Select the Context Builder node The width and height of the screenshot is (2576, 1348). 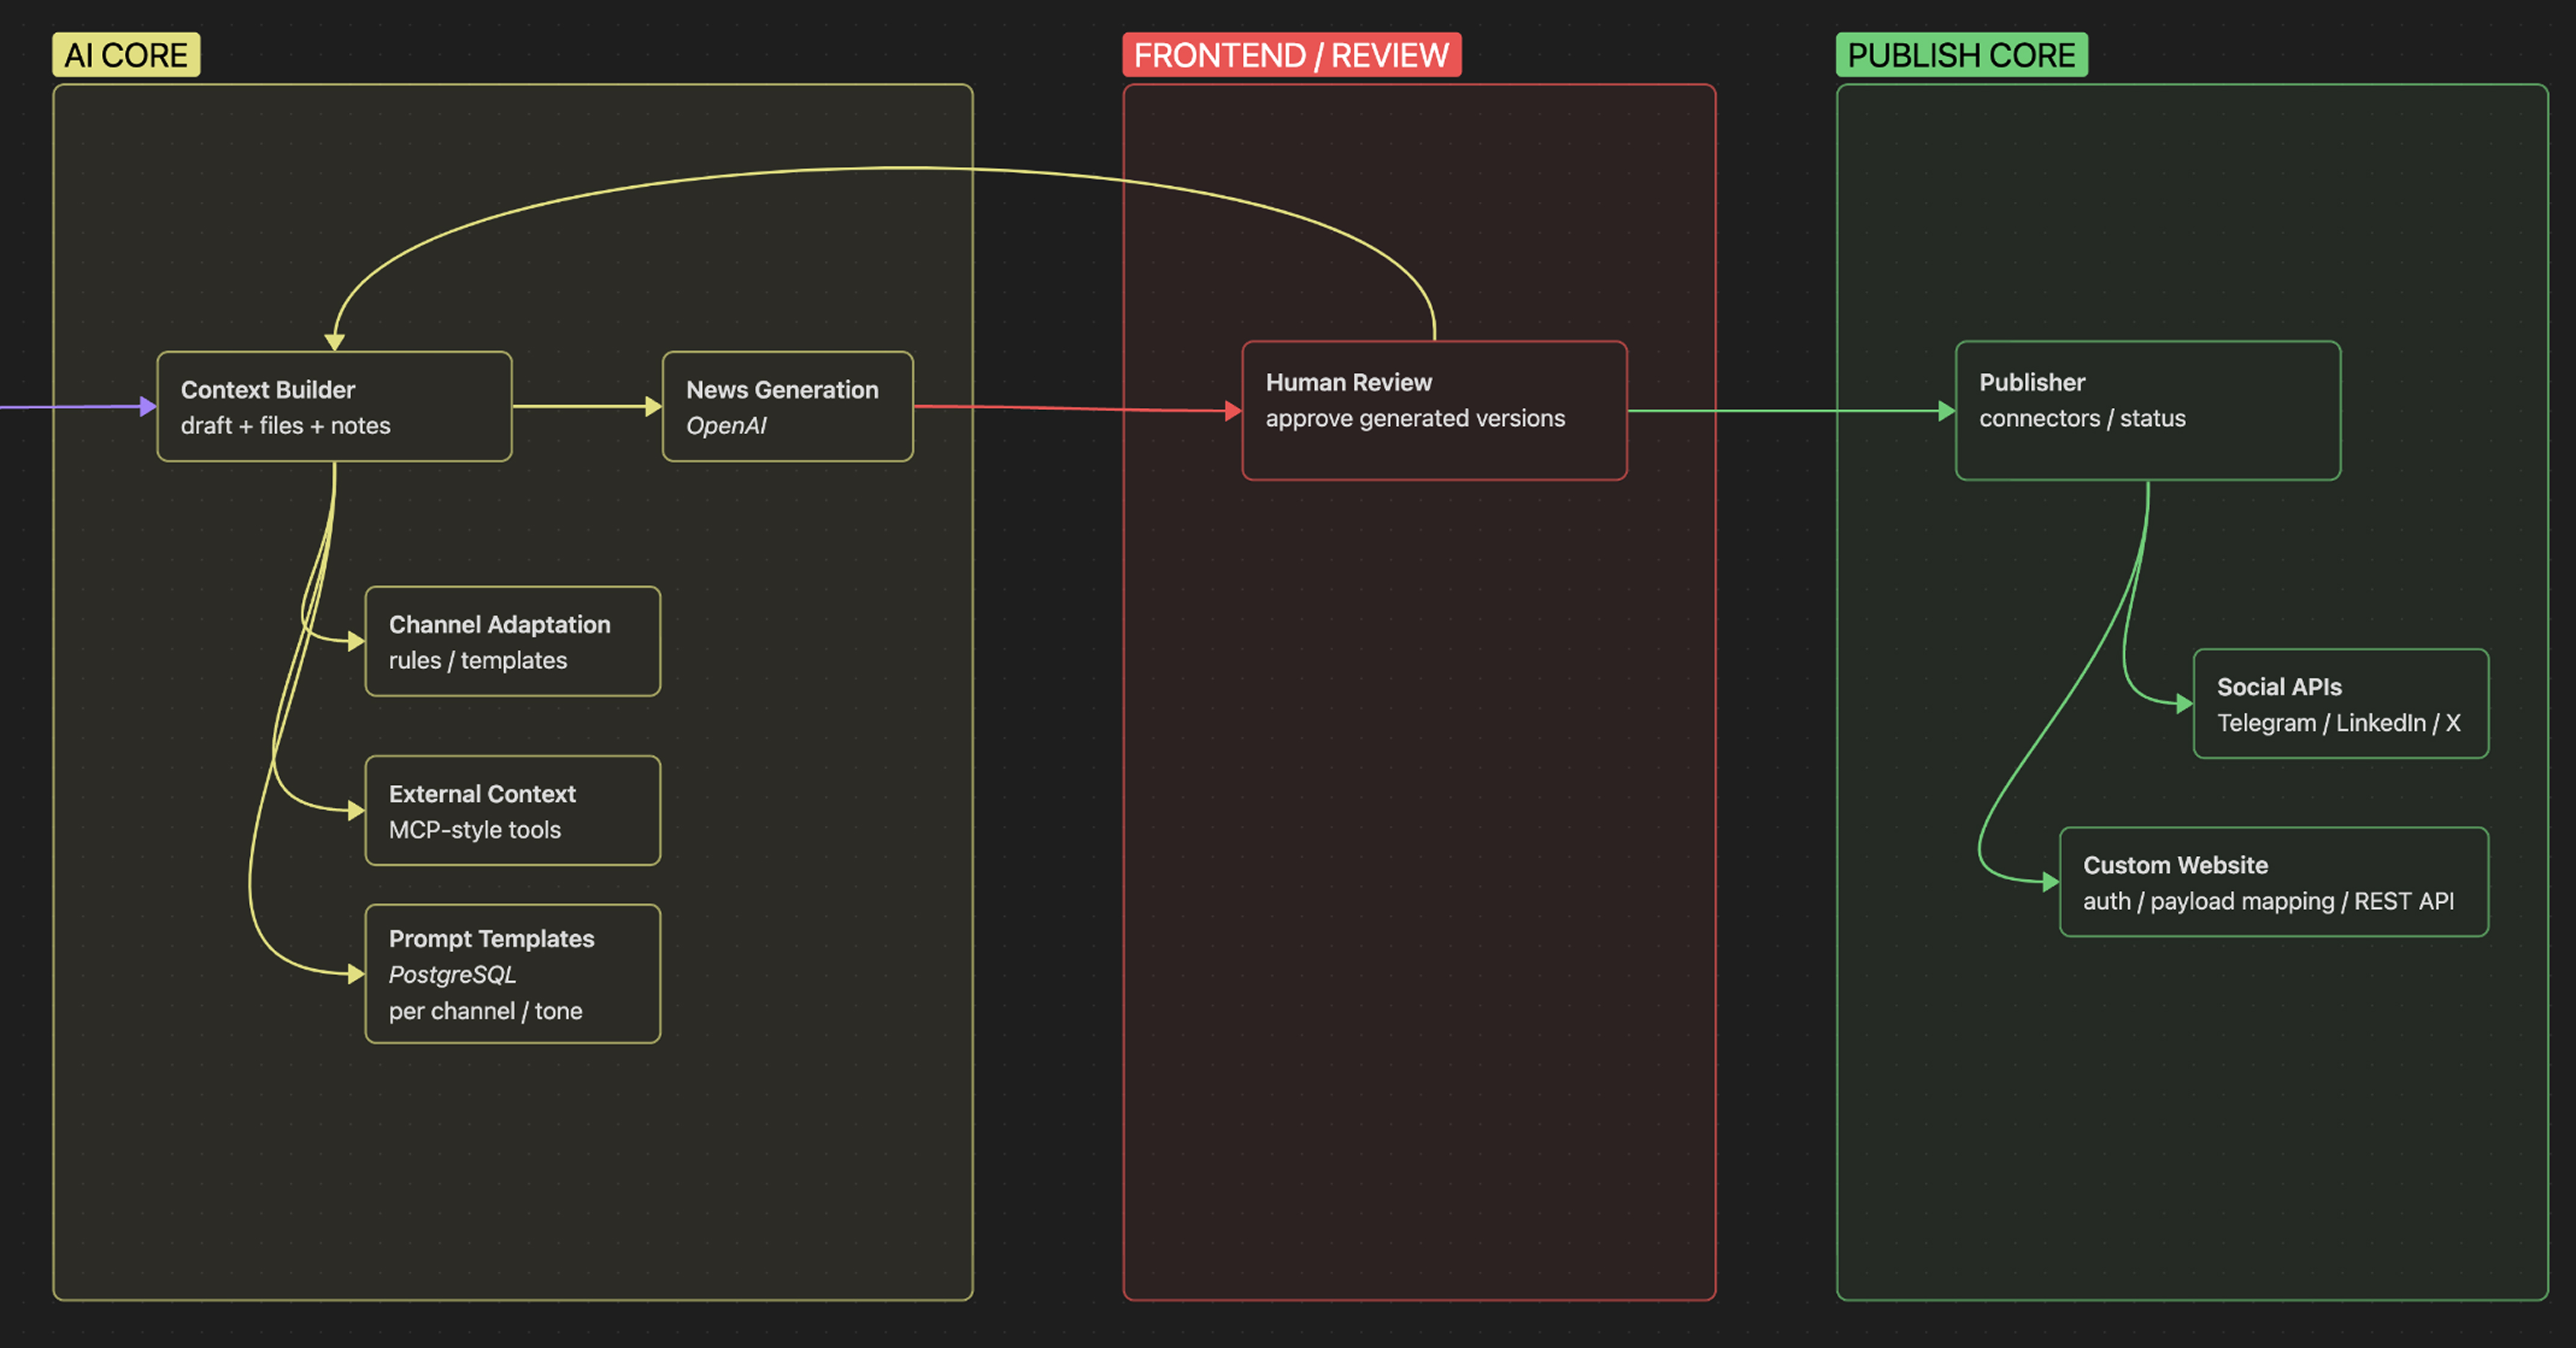334,406
